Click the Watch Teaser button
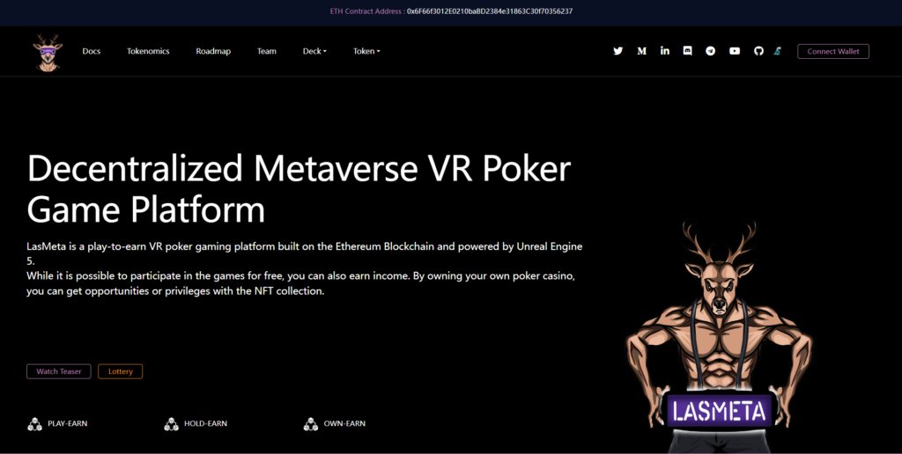Image resolution: width=902 pixels, height=454 pixels. pos(59,371)
